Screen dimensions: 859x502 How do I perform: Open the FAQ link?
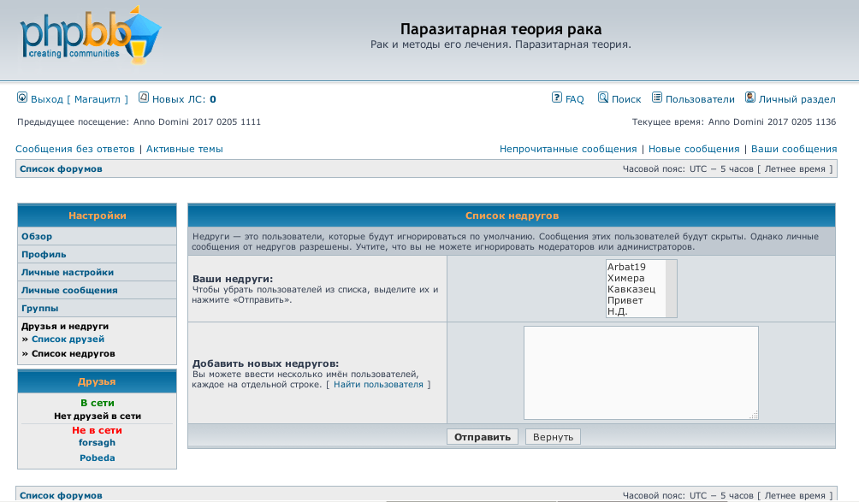575,99
